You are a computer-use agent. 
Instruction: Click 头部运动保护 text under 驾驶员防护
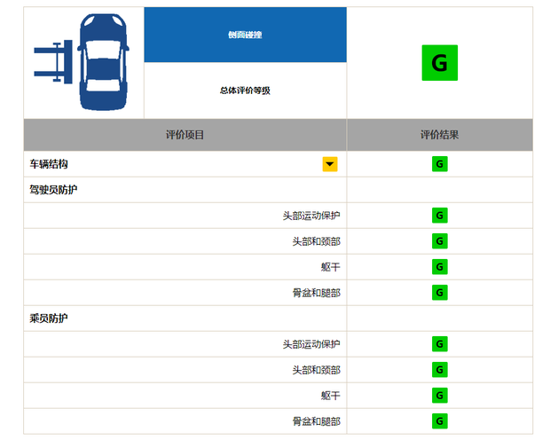(310, 216)
